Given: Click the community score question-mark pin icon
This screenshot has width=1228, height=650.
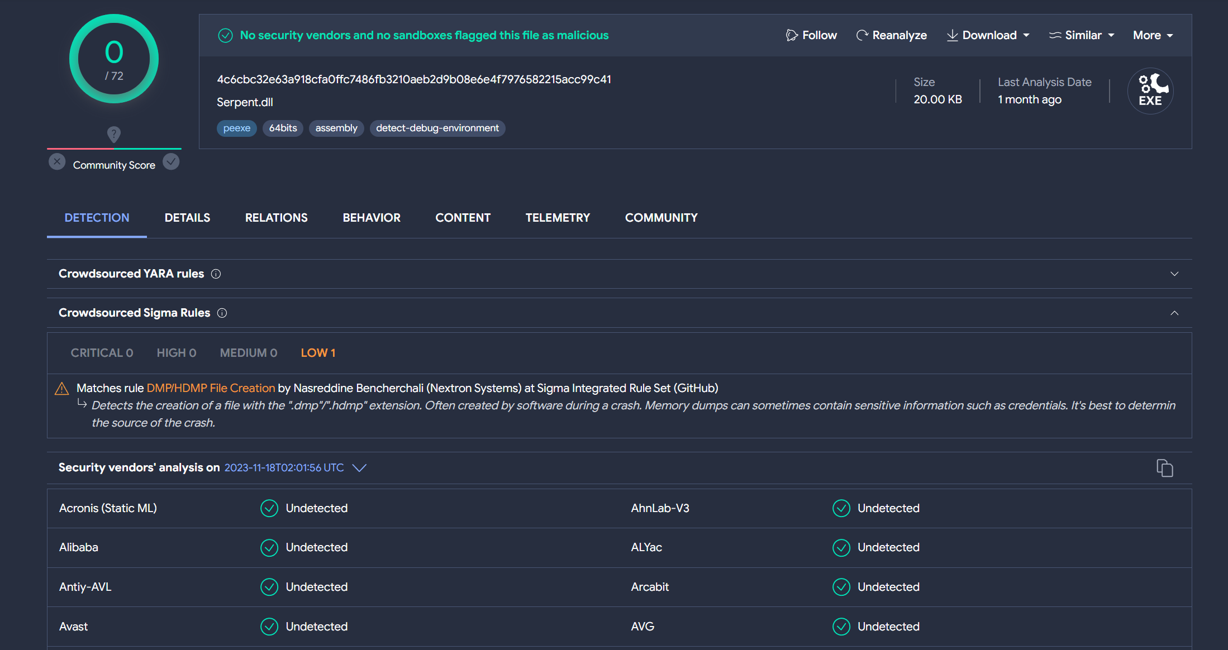Looking at the screenshot, I should coord(114,134).
